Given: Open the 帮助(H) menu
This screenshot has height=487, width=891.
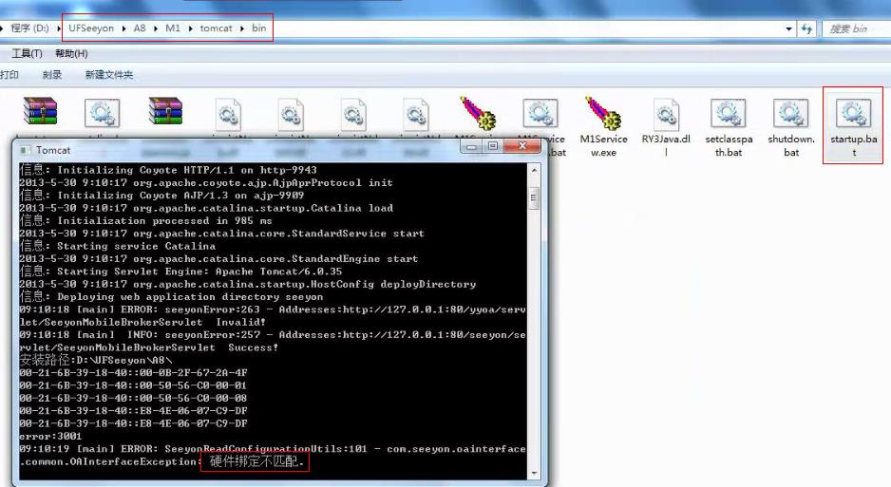Looking at the screenshot, I should click(71, 53).
